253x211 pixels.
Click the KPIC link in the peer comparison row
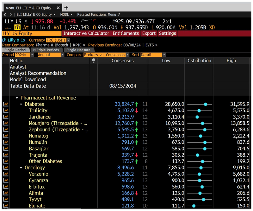77,45
